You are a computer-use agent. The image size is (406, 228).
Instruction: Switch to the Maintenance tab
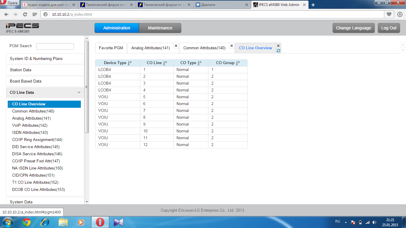(160, 28)
